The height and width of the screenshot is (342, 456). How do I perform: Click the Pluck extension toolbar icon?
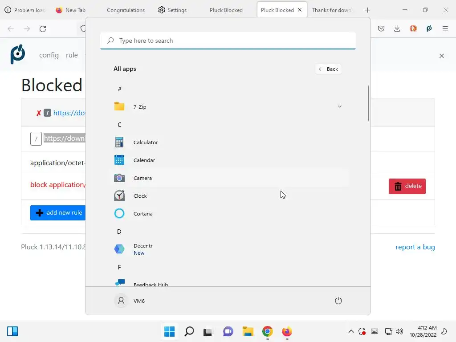[429, 28]
